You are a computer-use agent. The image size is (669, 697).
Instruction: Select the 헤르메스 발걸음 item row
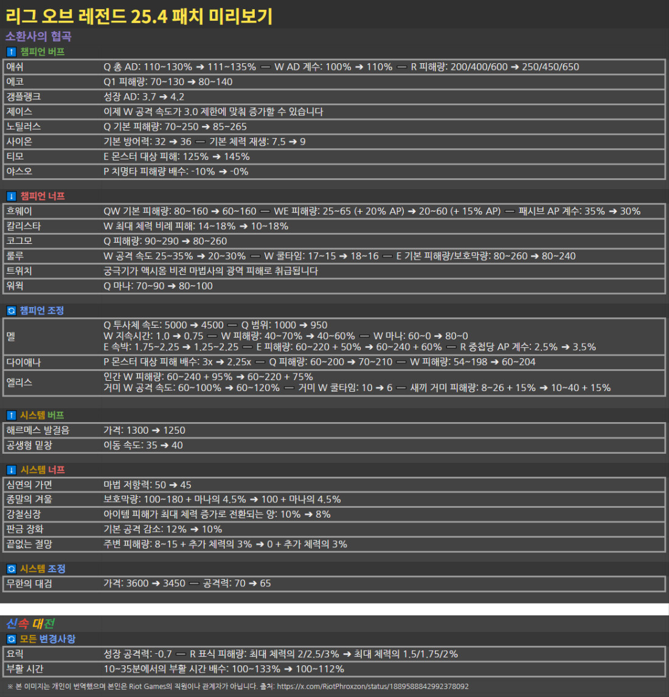coord(334,431)
